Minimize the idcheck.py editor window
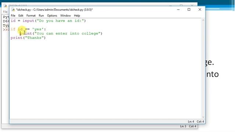Viewport: 235px width, 132px height. tap(178, 10)
